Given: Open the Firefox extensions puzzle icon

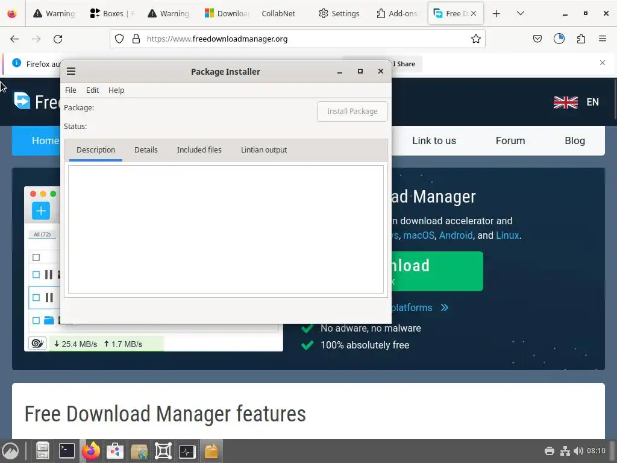Looking at the screenshot, I should tap(581, 39).
